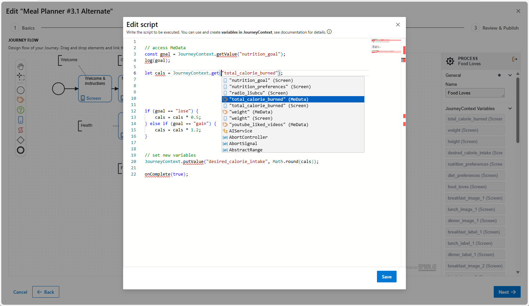Choose the red script task tool
The image size is (529, 306).
(21, 130)
